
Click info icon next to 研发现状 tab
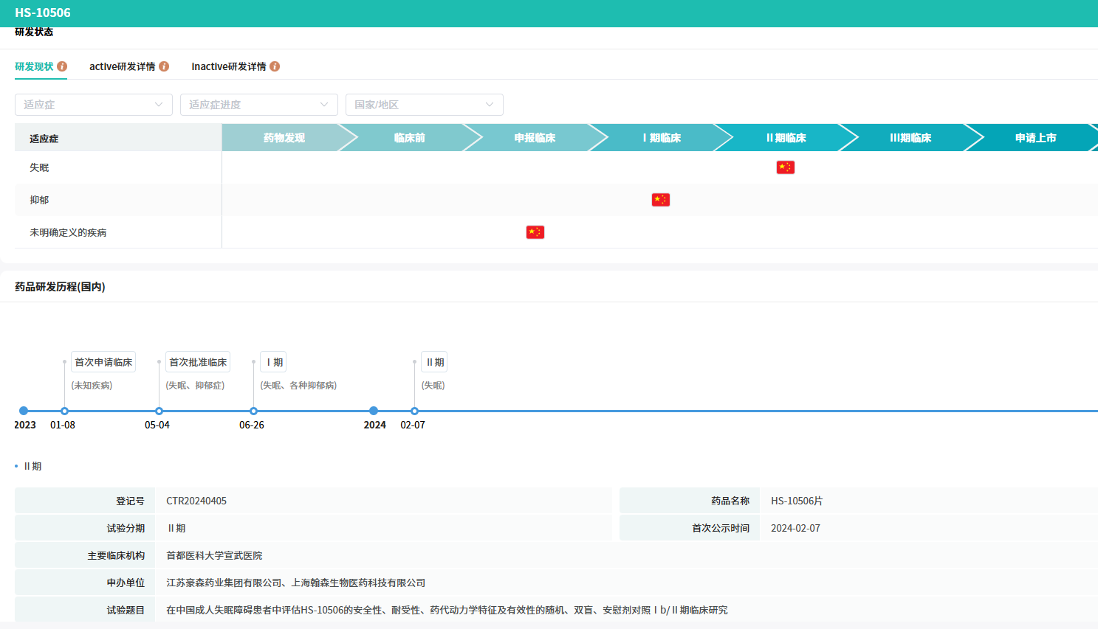point(62,66)
